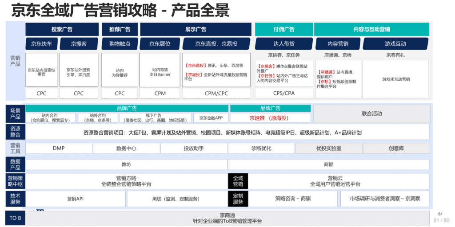Choose the 京搜客 product box
The image size is (455, 227).
click(x=79, y=44)
